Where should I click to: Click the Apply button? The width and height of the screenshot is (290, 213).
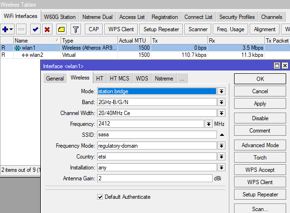coord(260,104)
